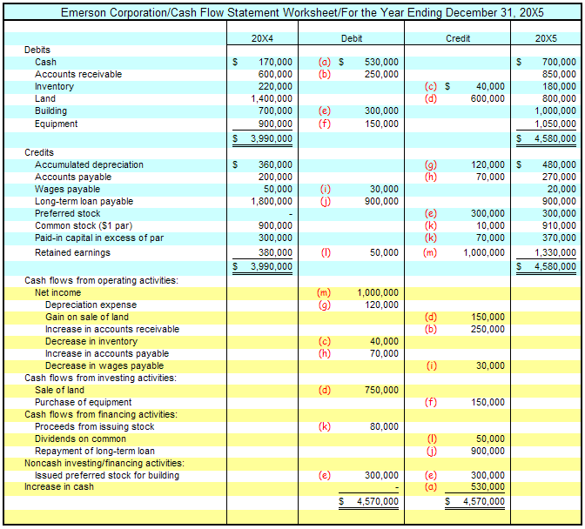Click Retained earnings 20X5 value 1,330,000

[555, 253]
